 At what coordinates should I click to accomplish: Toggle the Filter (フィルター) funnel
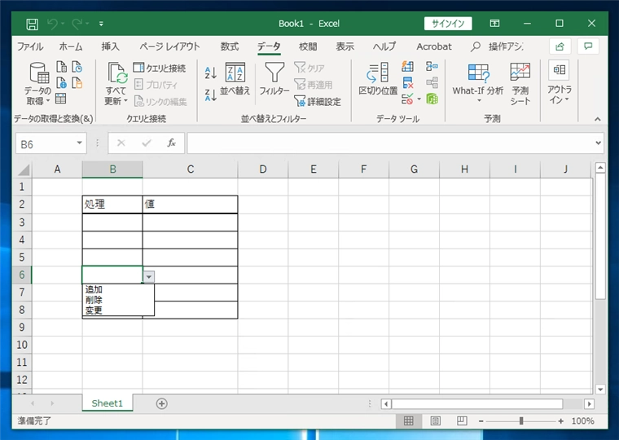click(274, 79)
